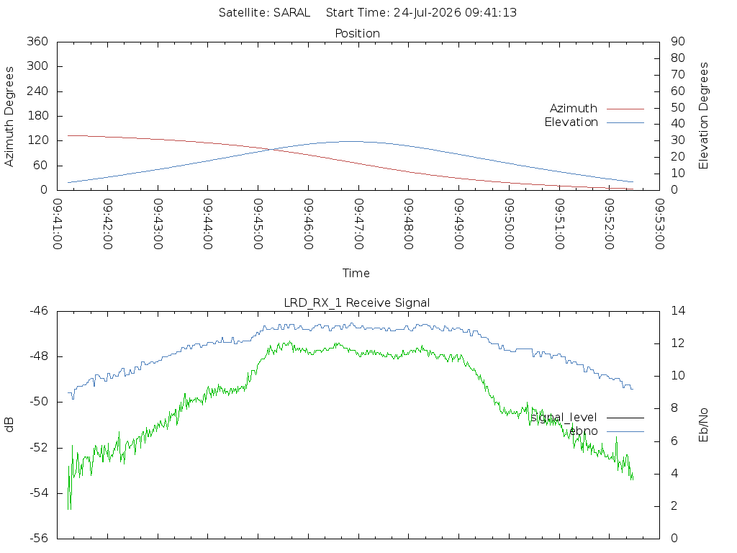Screen dimensions: 737x553
Task: Click the 09:41:00 time axis label
Action: (58, 224)
